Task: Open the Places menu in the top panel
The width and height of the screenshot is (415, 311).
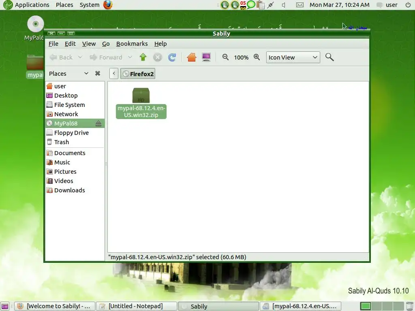Action: [x=64, y=5]
